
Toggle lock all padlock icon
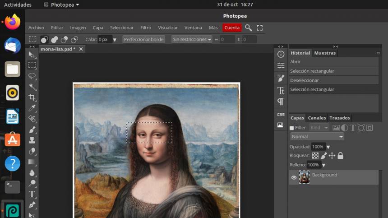click(x=341, y=156)
